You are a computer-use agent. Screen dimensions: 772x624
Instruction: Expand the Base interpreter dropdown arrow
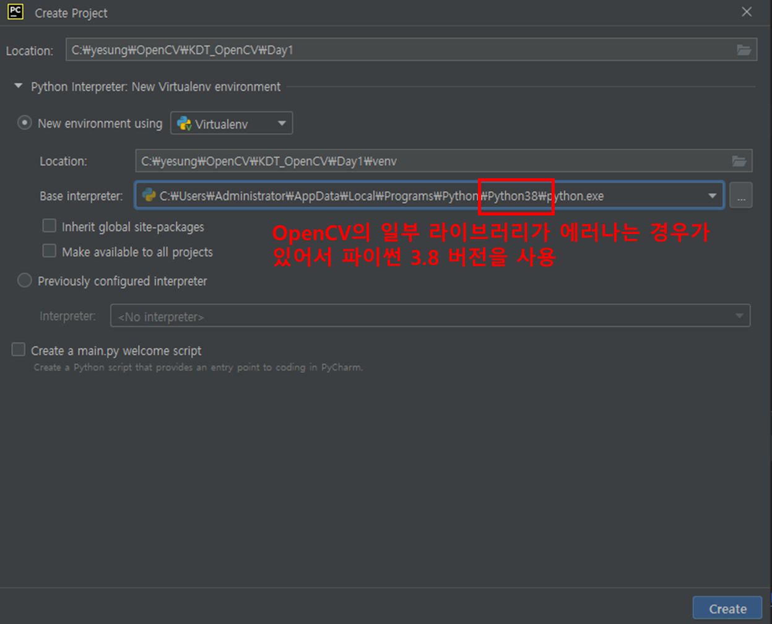pyautogui.click(x=713, y=196)
